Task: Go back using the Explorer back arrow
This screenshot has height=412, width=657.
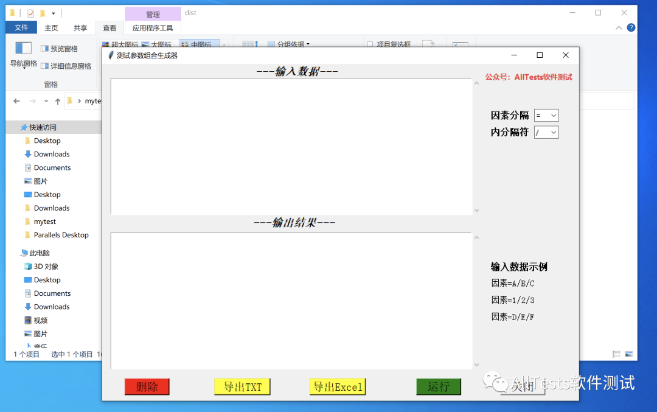Action: pyautogui.click(x=17, y=101)
